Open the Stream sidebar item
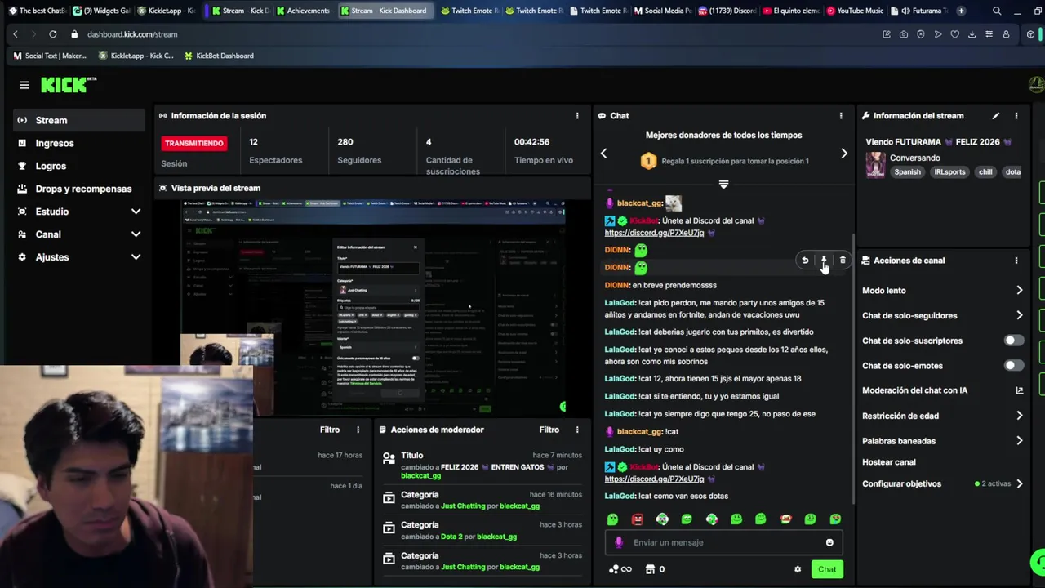The width and height of the screenshot is (1045, 588). point(79,120)
